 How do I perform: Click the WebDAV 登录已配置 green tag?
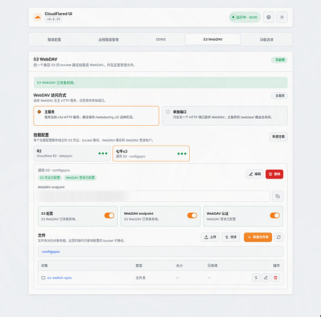(80, 177)
